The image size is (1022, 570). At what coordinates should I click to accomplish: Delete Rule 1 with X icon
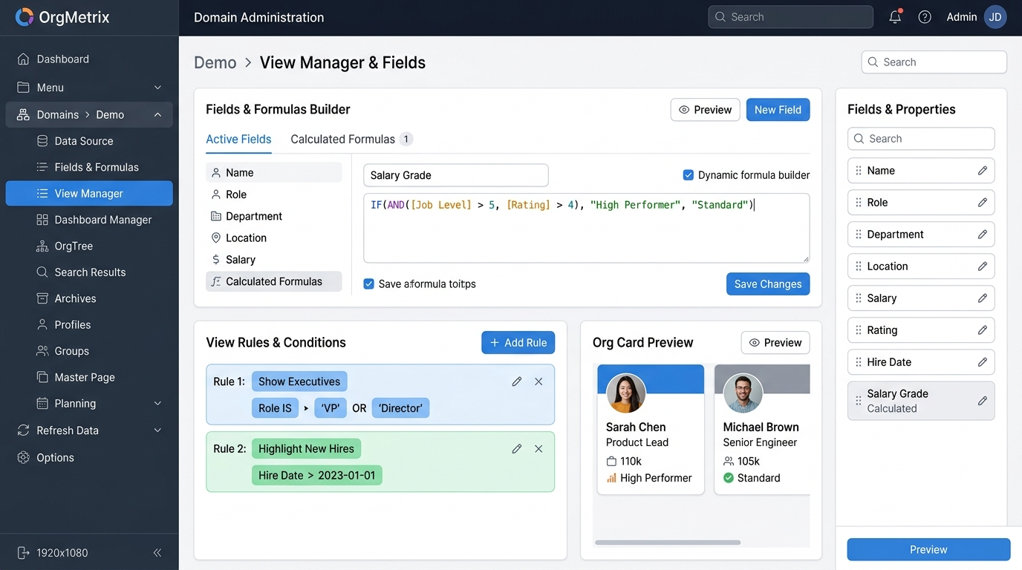[539, 381]
